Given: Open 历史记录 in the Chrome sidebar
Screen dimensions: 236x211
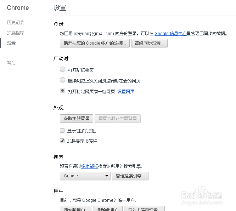Looking at the screenshot, I should coord(16,23).
